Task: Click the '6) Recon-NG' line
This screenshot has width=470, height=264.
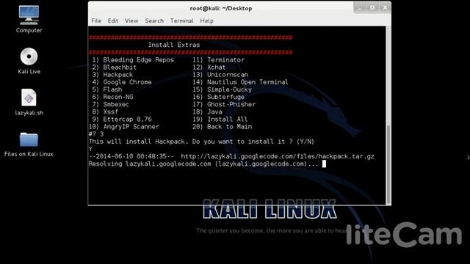Action: pyautogui.click(x=112, y=97)
